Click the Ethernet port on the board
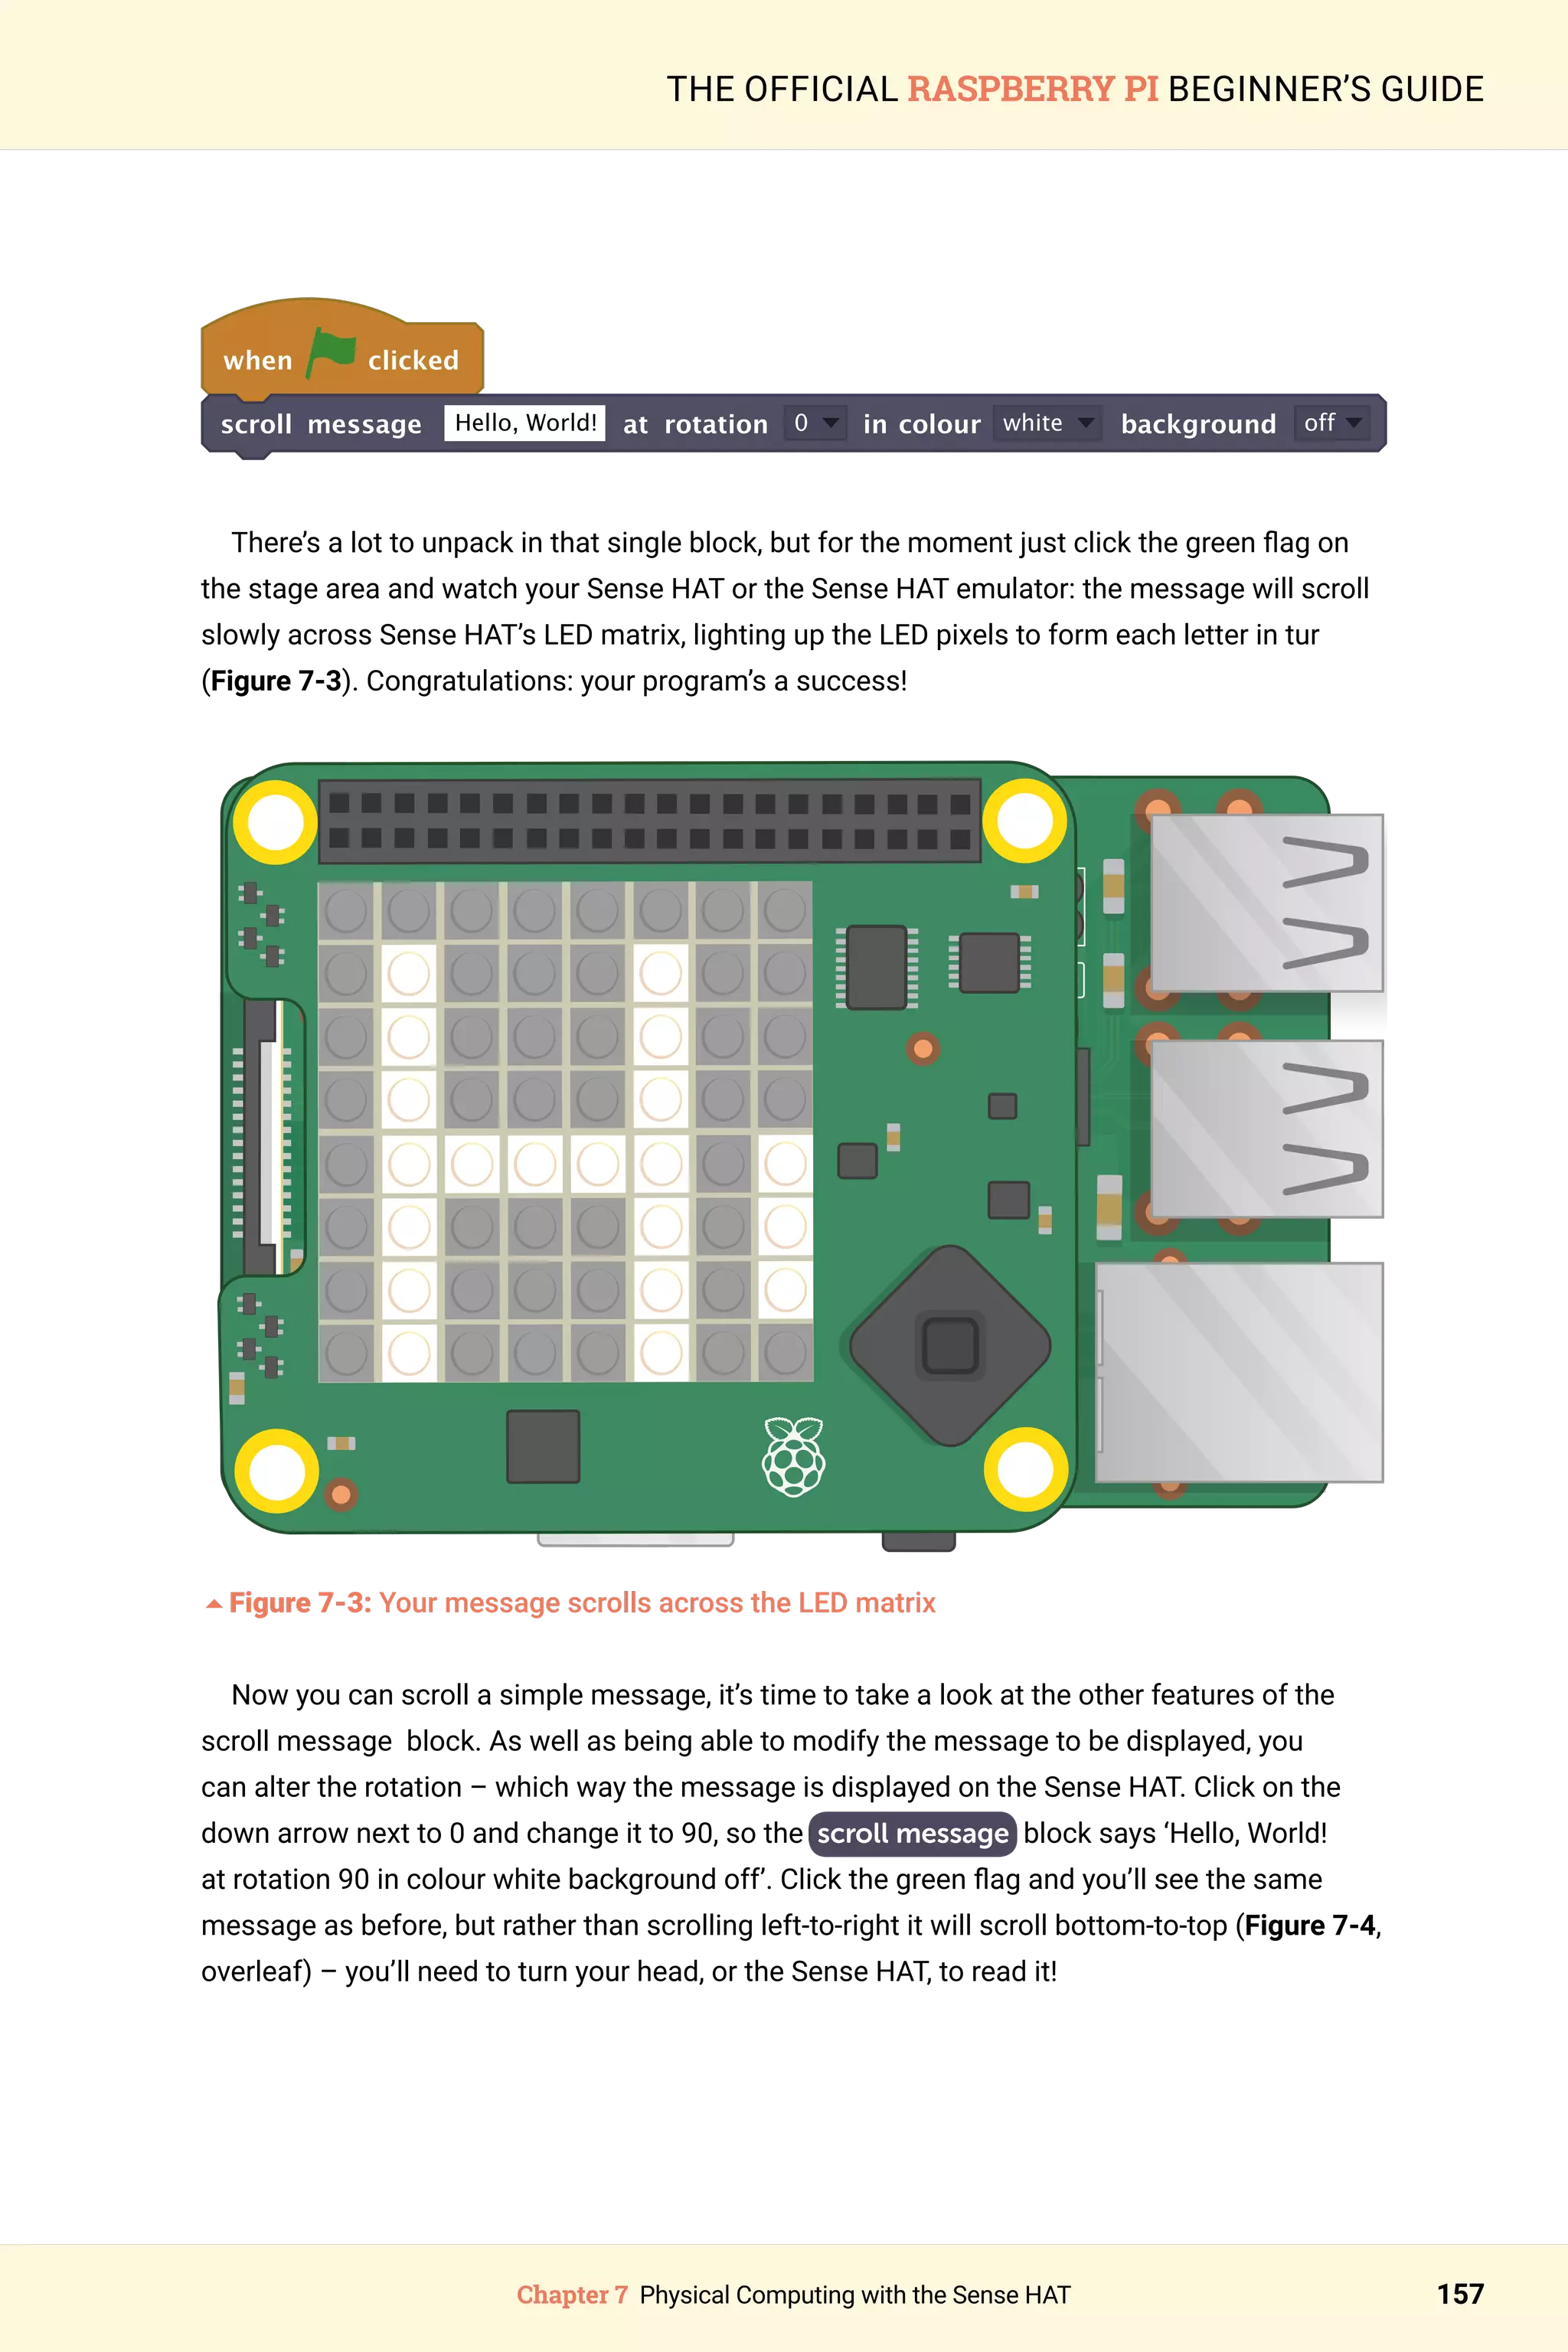This screenshot has height=2352, width=1568. point(1240,1372)
